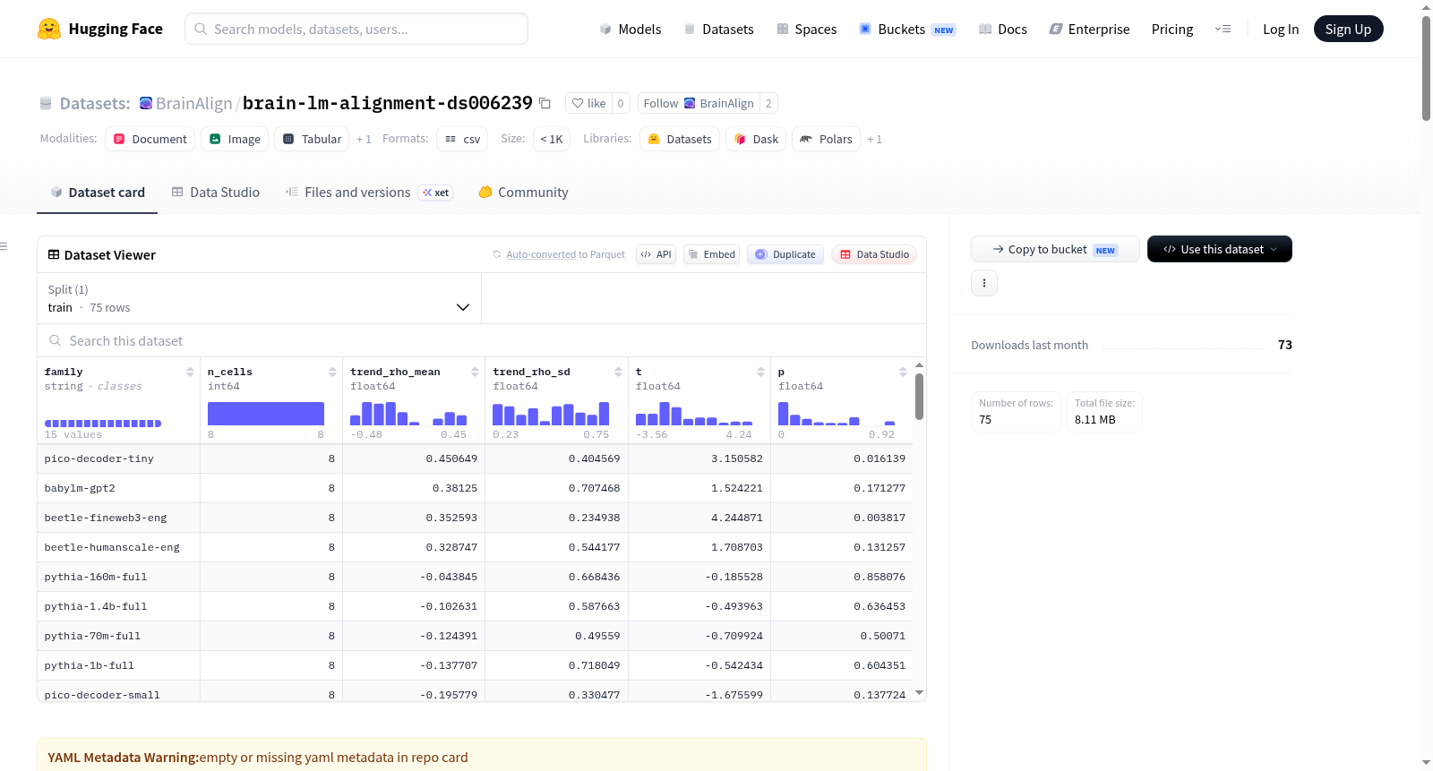Click the heart like icon

(578, 103)
